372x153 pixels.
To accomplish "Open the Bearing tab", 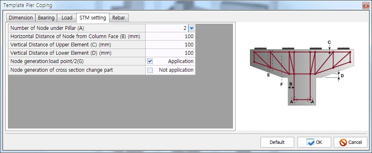I will (x=46, y=18).
